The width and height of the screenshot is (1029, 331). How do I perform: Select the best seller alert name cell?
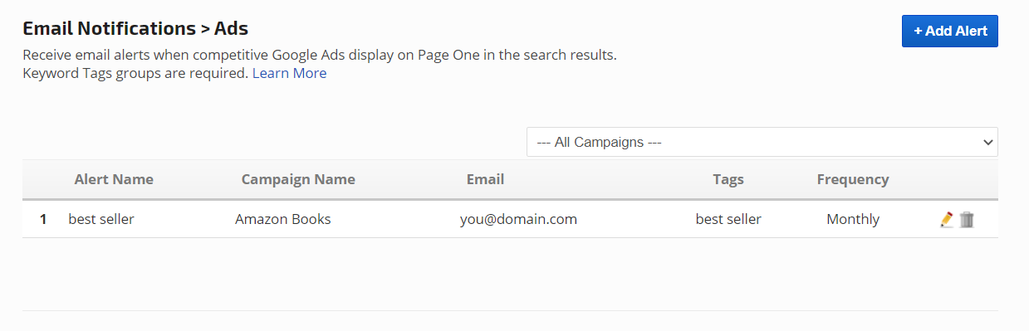click(101, 219)
